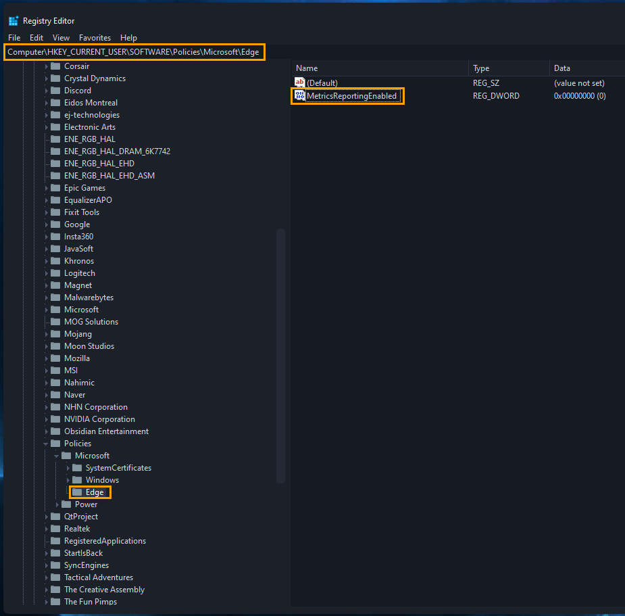
Task: Select the Edge folder icon
Action: [x=77, y=492]
